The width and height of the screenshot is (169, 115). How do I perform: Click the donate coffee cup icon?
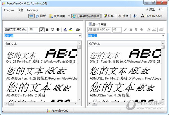pyautogui.click(x=120, y=16)
